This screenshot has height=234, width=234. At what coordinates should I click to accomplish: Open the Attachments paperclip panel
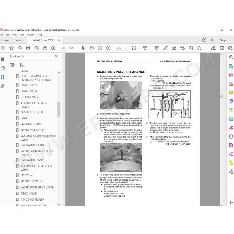coord(2,86)
